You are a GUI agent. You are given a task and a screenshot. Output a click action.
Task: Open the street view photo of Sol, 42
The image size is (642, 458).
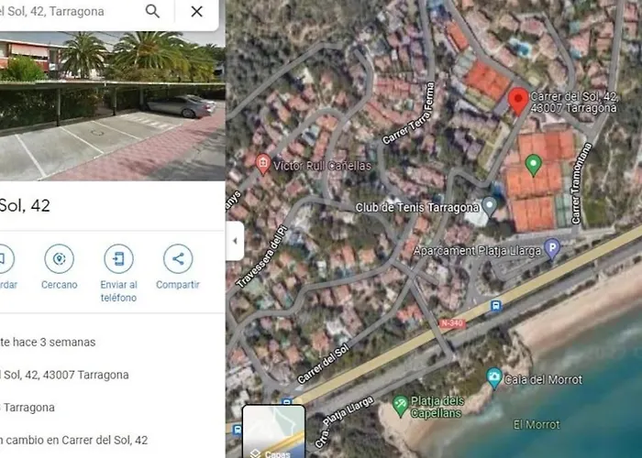(112, 106)
